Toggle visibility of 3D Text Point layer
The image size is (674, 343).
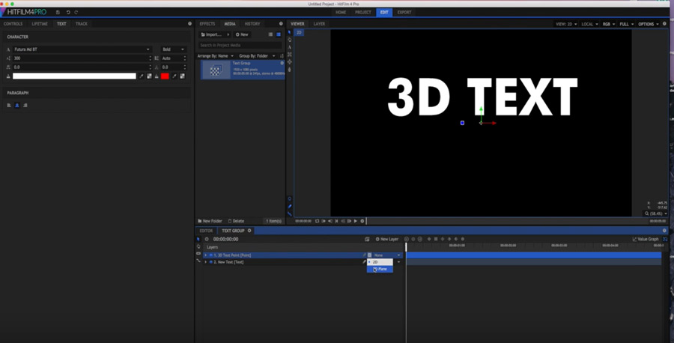(210, 255)
